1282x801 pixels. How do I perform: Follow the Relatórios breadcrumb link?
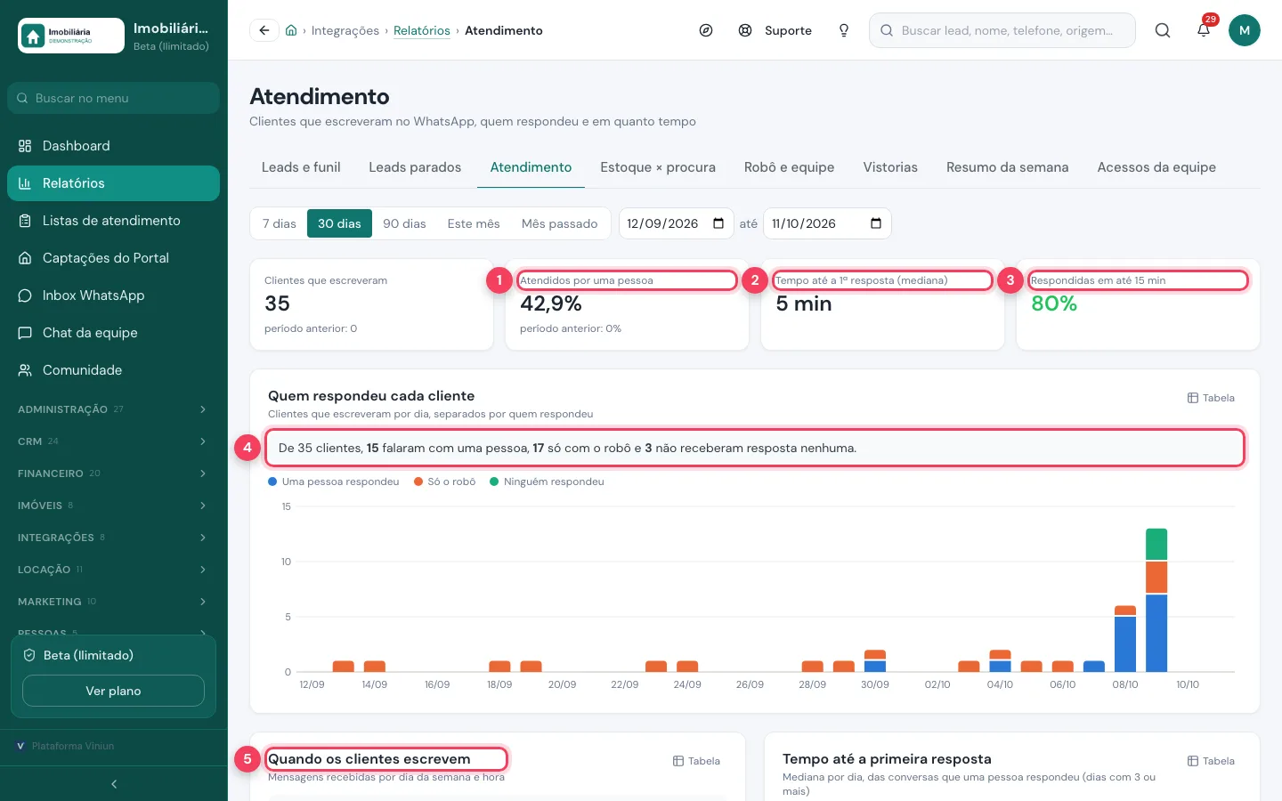tap(422, 30)
